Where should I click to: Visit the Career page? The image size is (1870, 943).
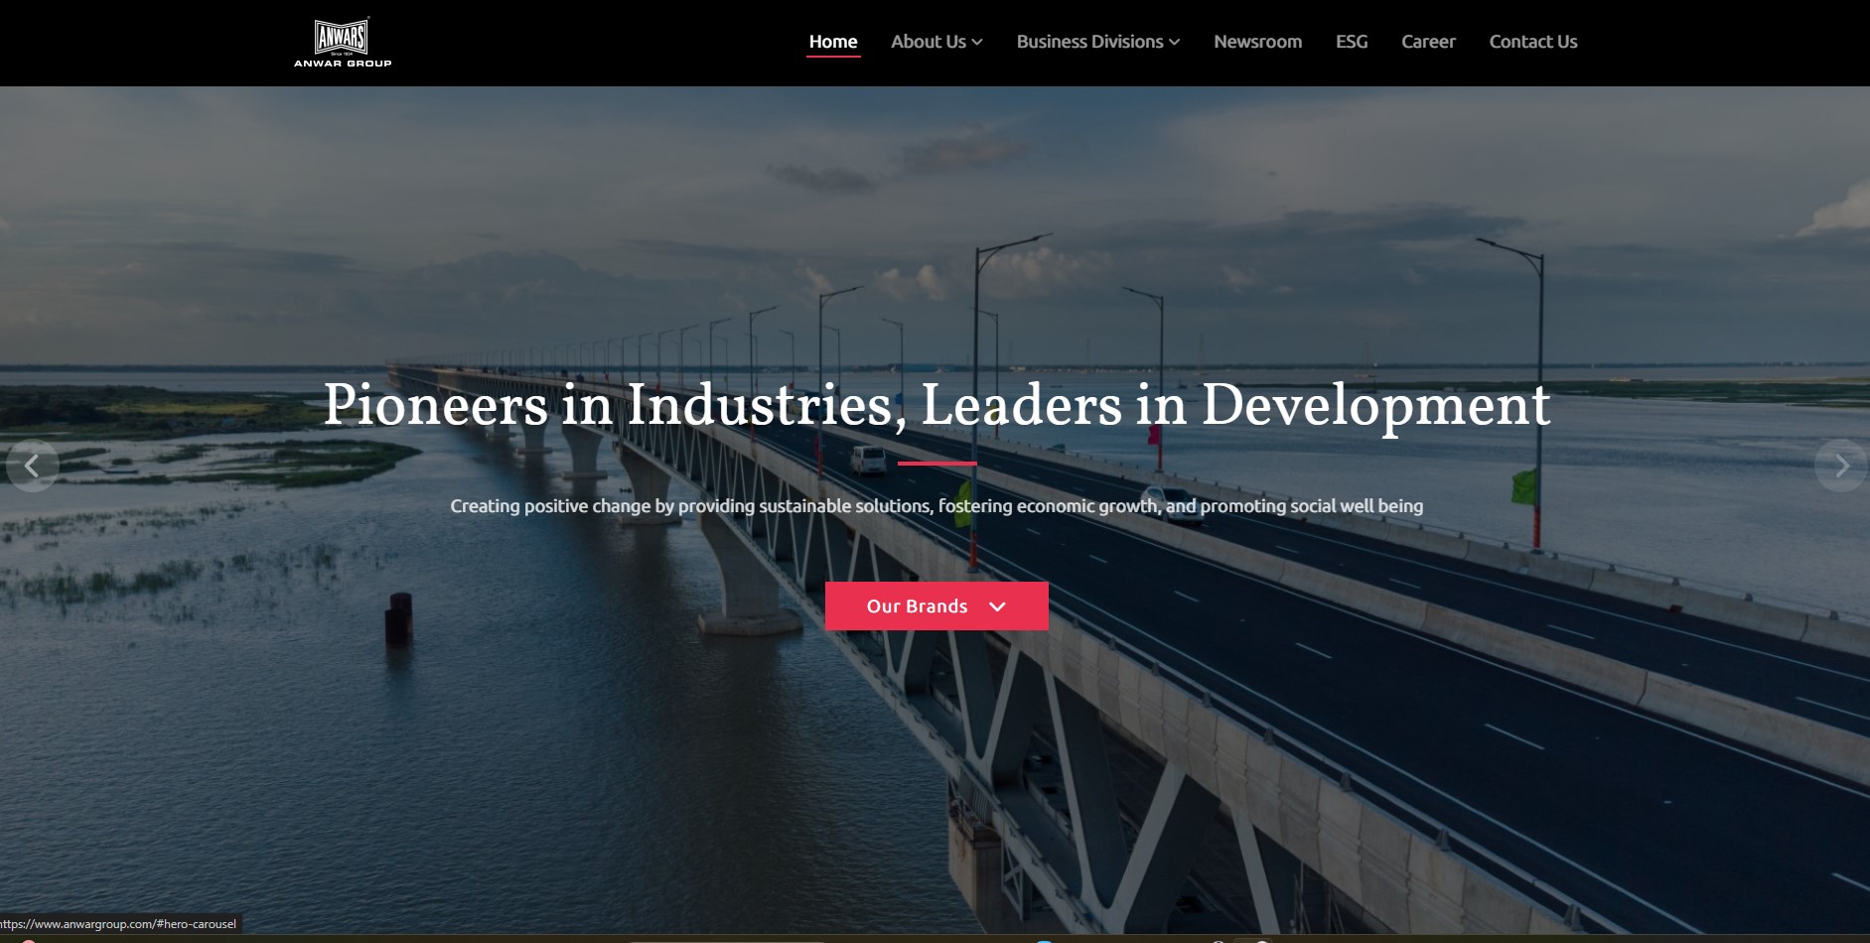pos(1428,42)
